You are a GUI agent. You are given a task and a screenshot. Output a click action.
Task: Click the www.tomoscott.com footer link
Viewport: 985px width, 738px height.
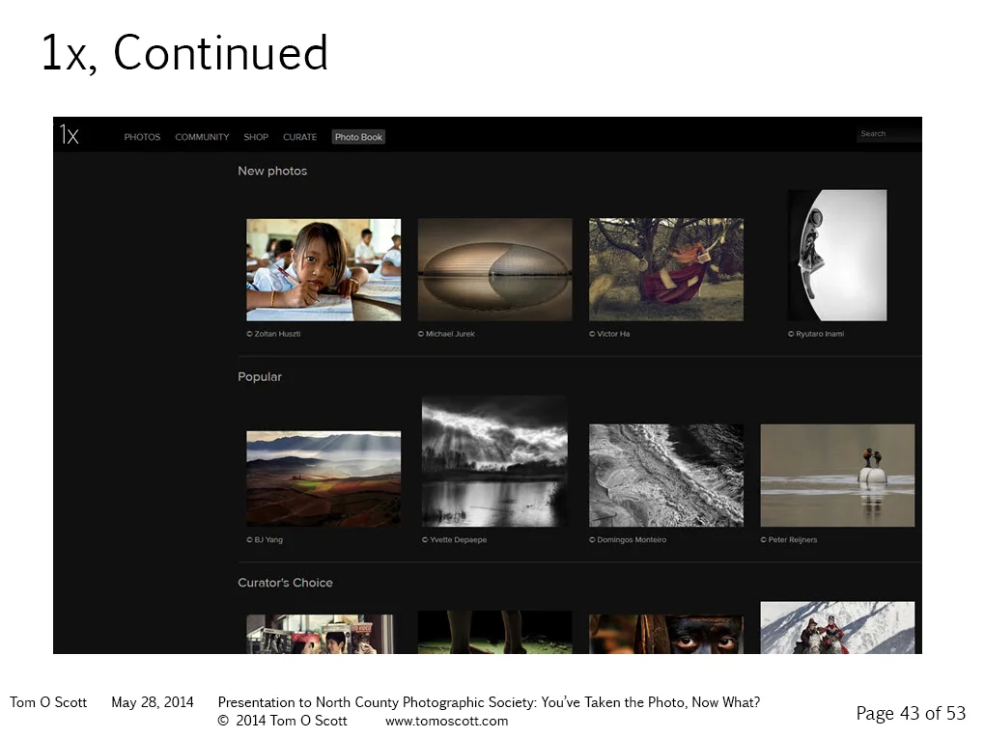point(447,721)
